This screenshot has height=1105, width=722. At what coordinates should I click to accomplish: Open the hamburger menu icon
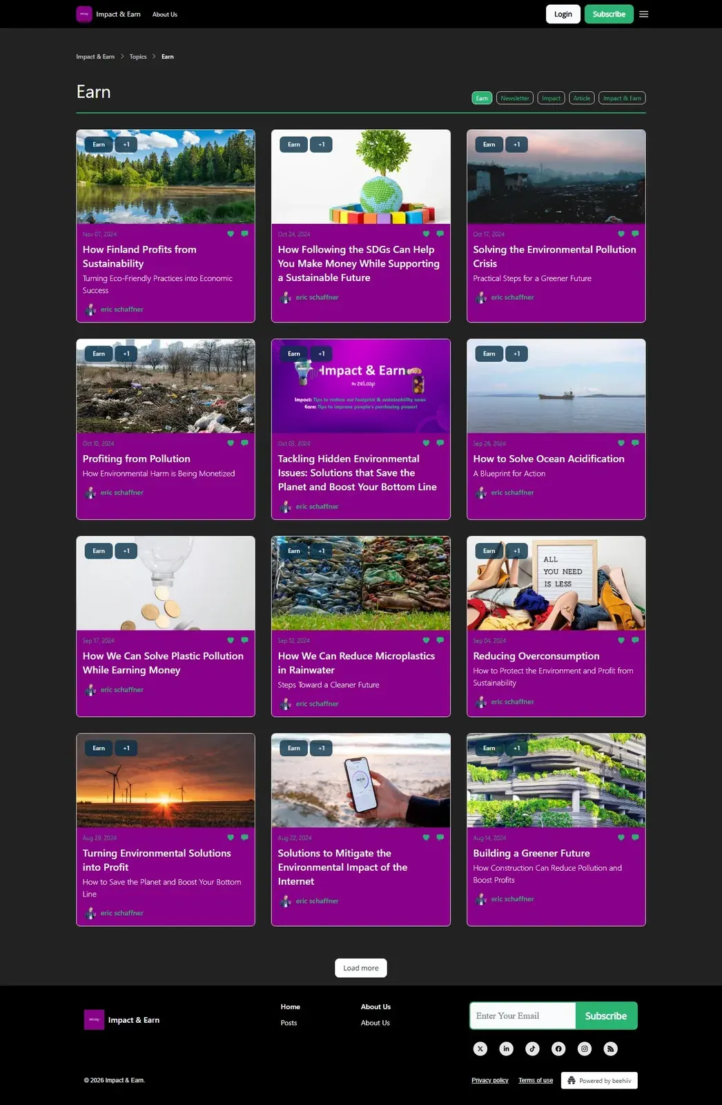[x=643, y=14]
